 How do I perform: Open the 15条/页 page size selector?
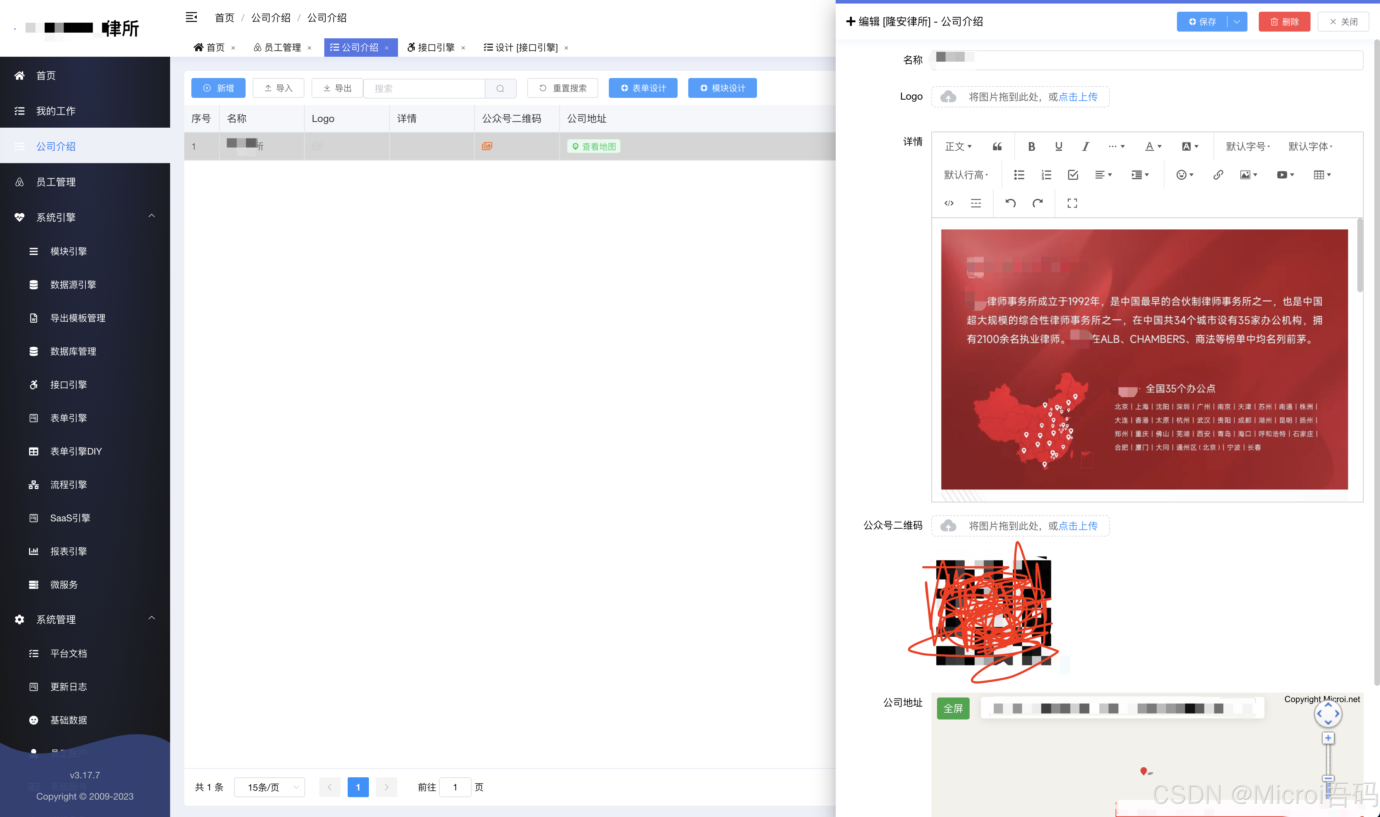270,787
